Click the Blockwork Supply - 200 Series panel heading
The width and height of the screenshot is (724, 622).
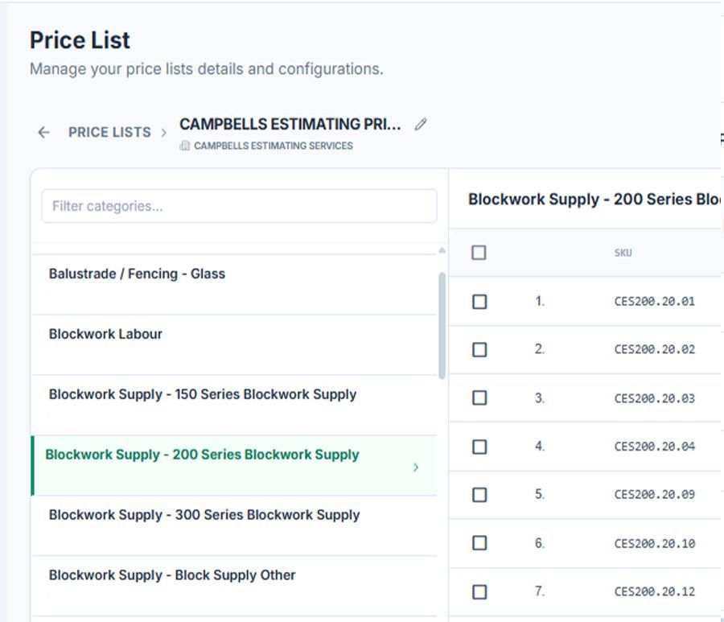(594, 199)
